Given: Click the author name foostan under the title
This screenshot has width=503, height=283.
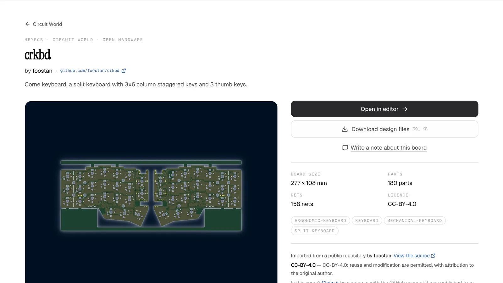Looking at the screenshot, I should (42, 71).
